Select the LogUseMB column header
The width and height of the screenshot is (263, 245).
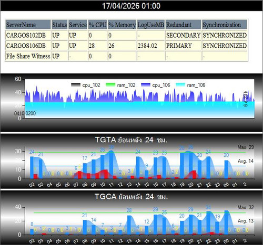point(151,25)
